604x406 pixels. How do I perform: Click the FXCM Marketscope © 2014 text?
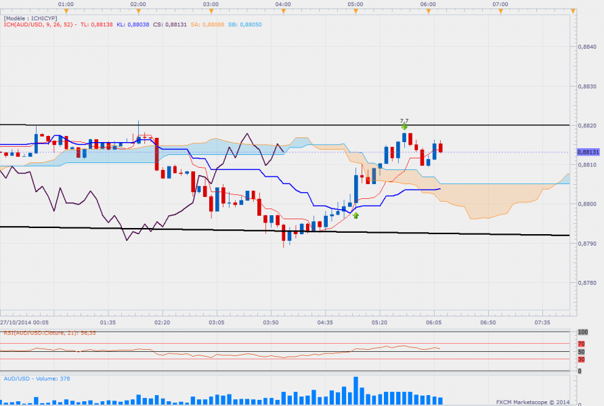pos(534,401)
